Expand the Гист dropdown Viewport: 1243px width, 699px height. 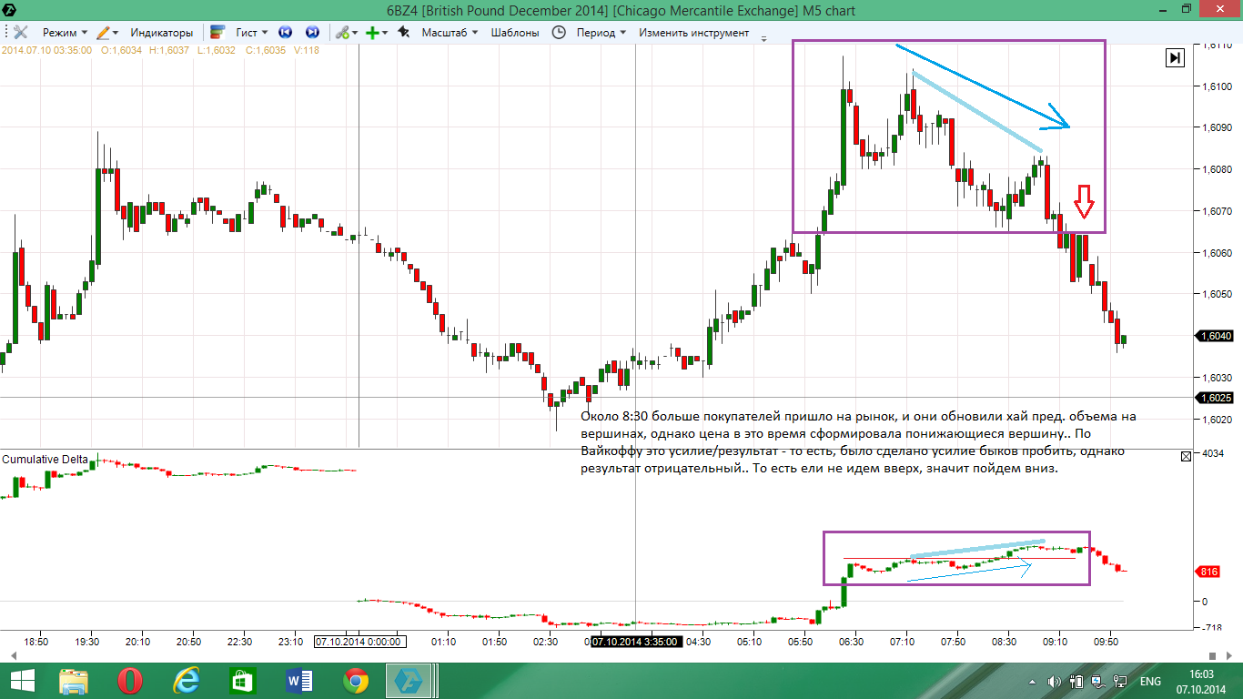pos(251,32)
